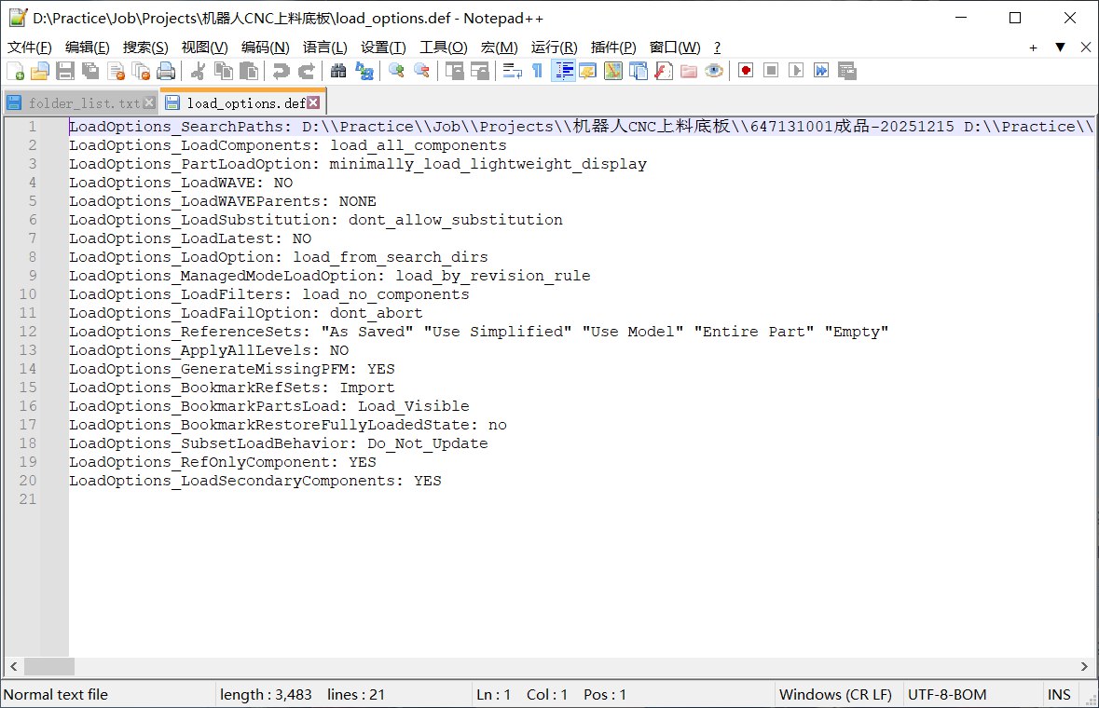Click the Run macro multiple times icon
The height and width of the screenshot is (708, 1099).
[x=820, y=71]
